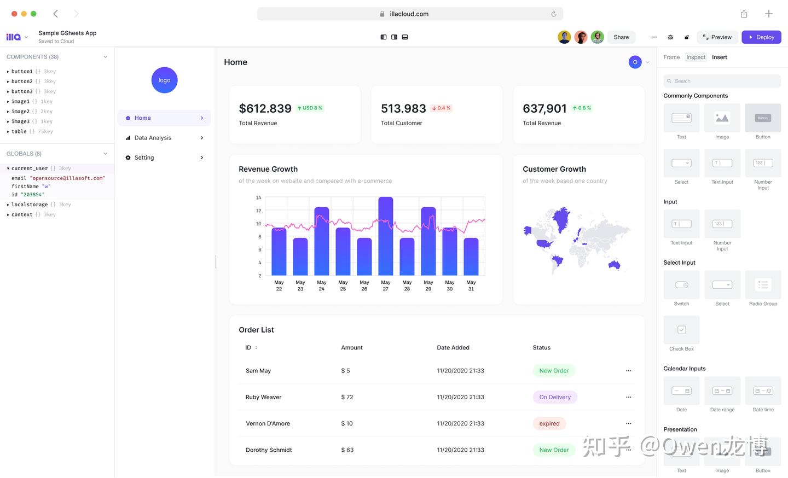Toggle the left panel visibility icon
This screenshot has width=788, height=478.
383,37
